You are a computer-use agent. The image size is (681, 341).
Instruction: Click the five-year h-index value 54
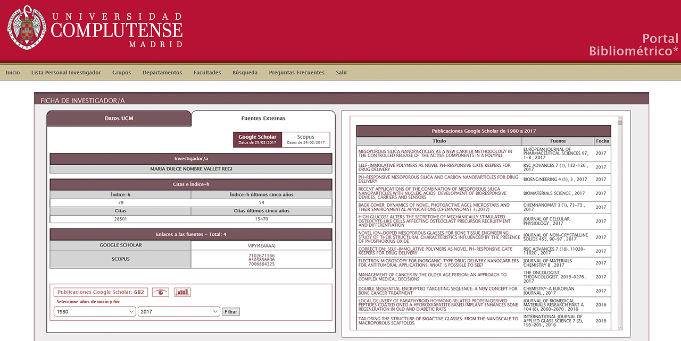pyautogui.click(x=261, y=203)
